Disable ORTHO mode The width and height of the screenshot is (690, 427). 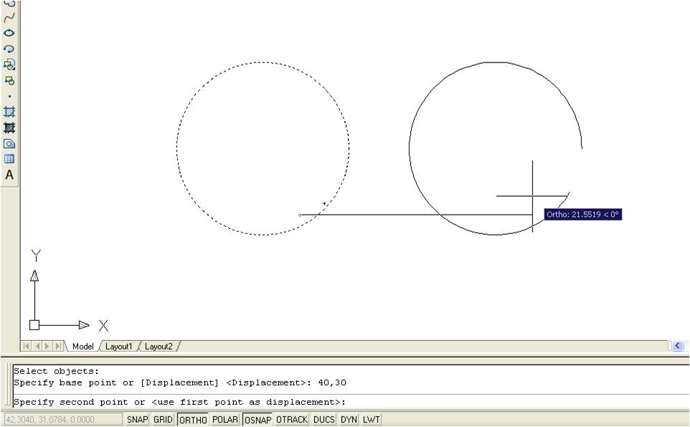coord(193,420)
